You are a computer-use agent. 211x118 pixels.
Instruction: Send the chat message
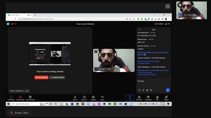pyautogui.click(x=168, y=90)
